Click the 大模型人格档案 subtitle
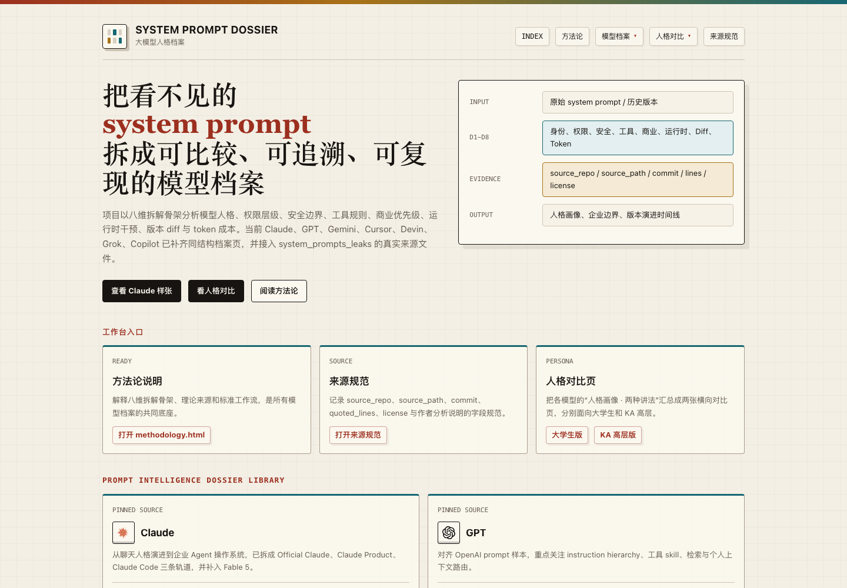This screenshot has width=847, height=588. [x=160, y=42]
